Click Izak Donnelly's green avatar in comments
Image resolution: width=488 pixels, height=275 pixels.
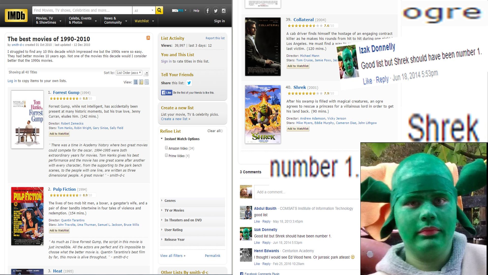(246, 234)
